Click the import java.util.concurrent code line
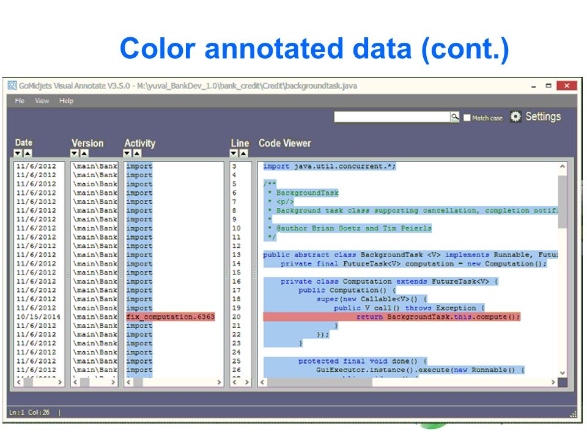Screen dimensions: 587x440 [x=330, y=166]
